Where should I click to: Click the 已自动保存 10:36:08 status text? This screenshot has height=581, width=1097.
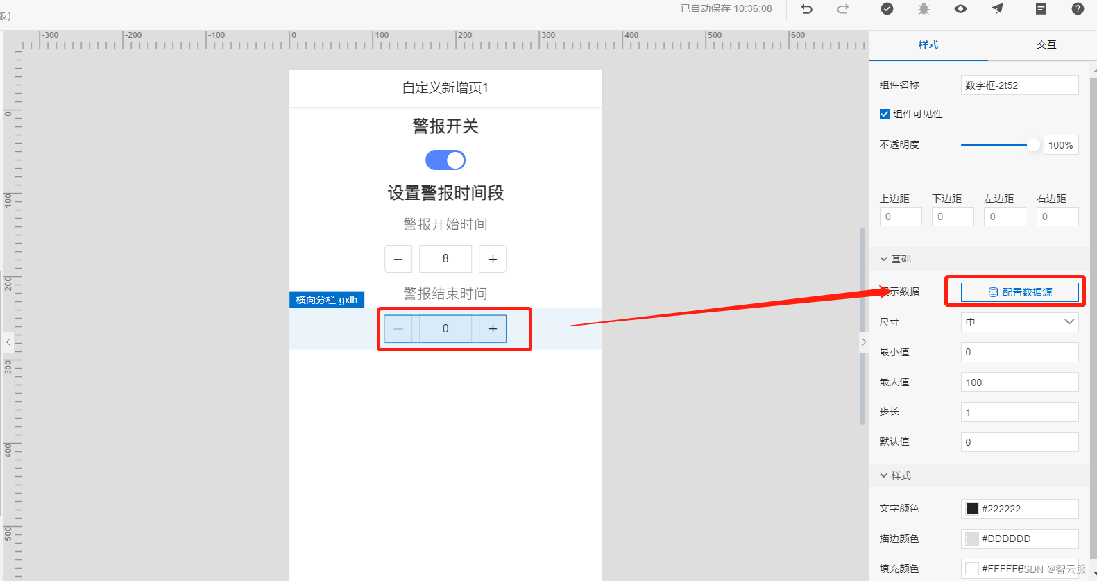pos(726,8)
